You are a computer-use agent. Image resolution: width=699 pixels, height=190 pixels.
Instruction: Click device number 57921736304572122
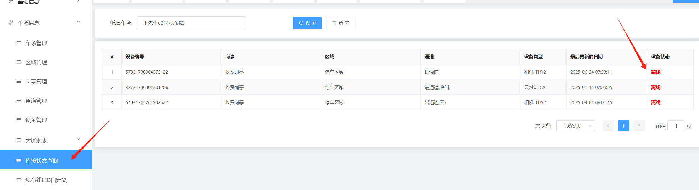(147, 72)
